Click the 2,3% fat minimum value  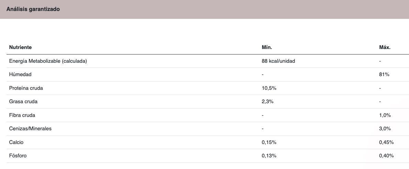268,102
